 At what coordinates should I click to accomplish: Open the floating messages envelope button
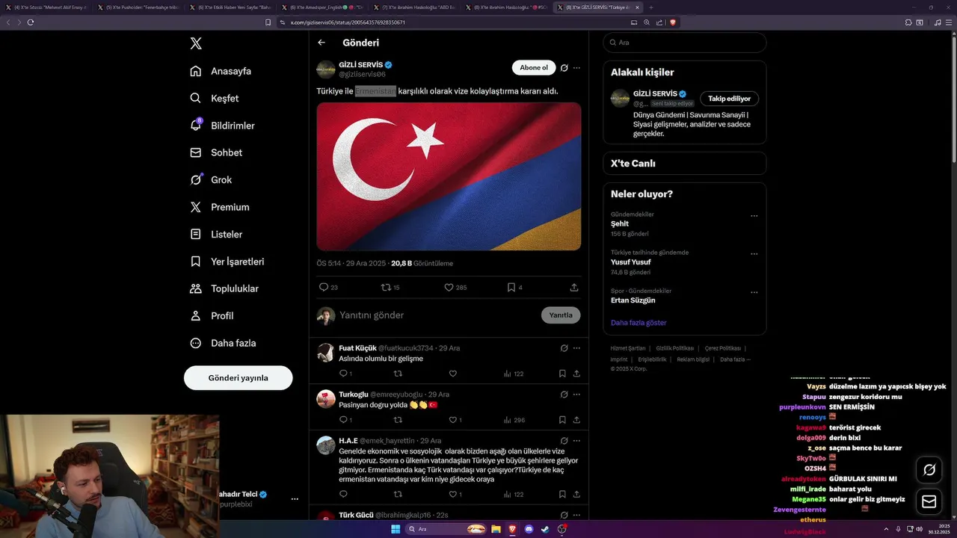[929, 501]
